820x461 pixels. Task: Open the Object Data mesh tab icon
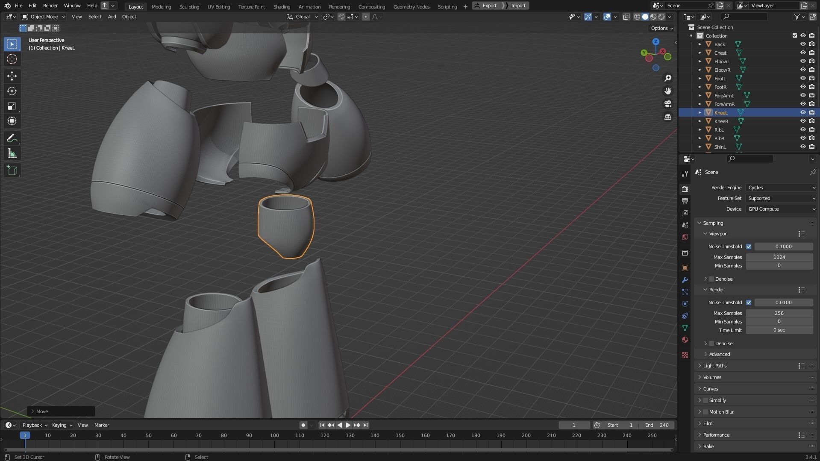coord(685,328)
